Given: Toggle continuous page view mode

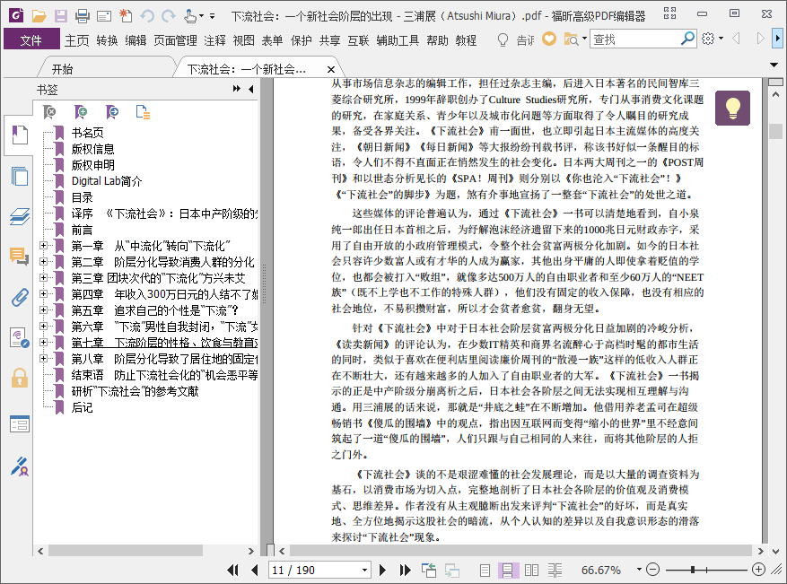Looking at the screenshot, I should [507, 570].
